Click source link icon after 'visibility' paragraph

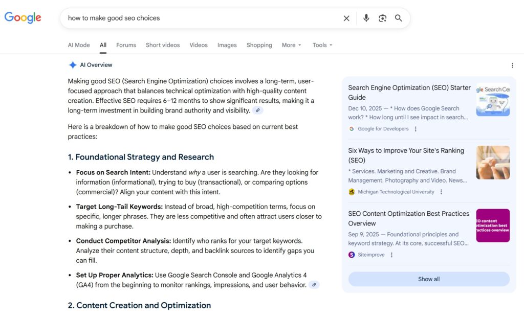tap(258, 110)
